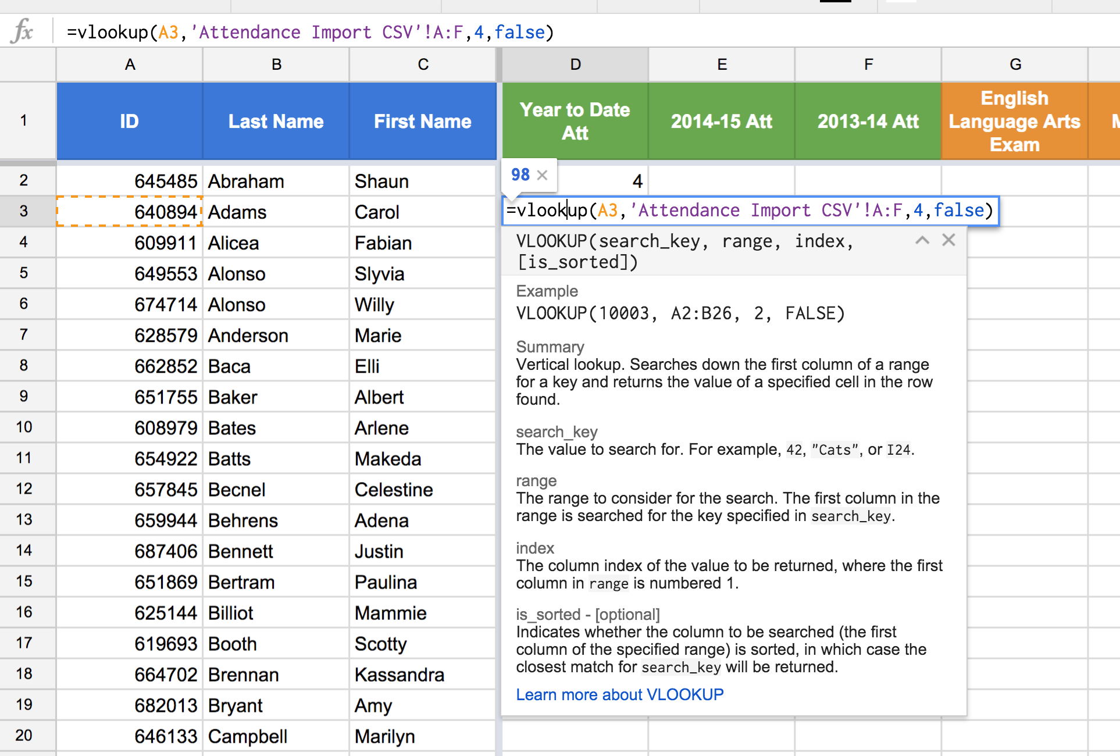
Task: Dismiss the 98 result preview tooltip
Action: coord(542,174)
